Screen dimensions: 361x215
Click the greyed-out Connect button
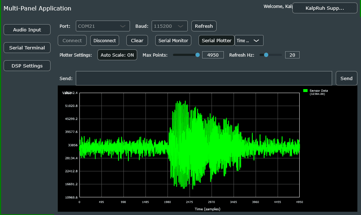click(x=72, y=40)
